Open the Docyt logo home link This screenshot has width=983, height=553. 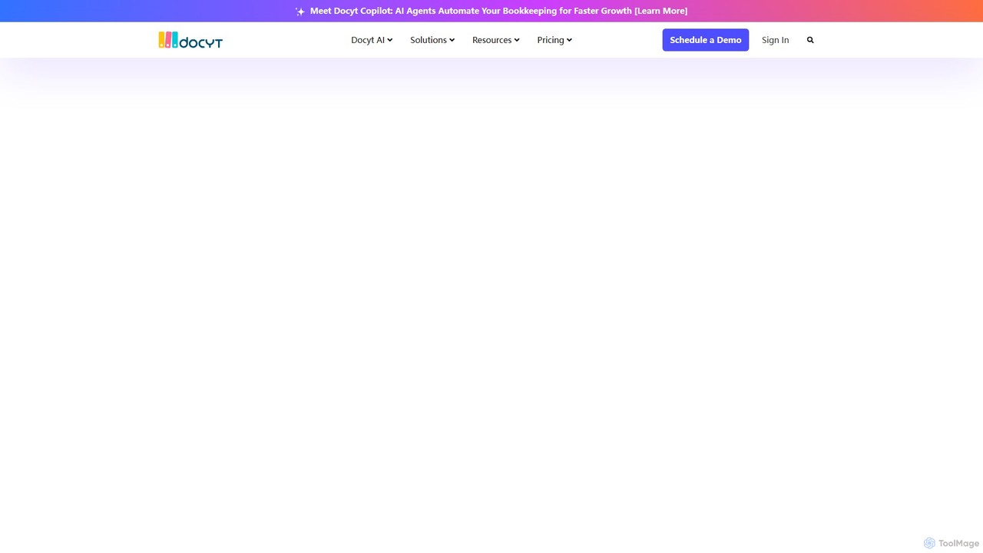click(x=190, y=40)
